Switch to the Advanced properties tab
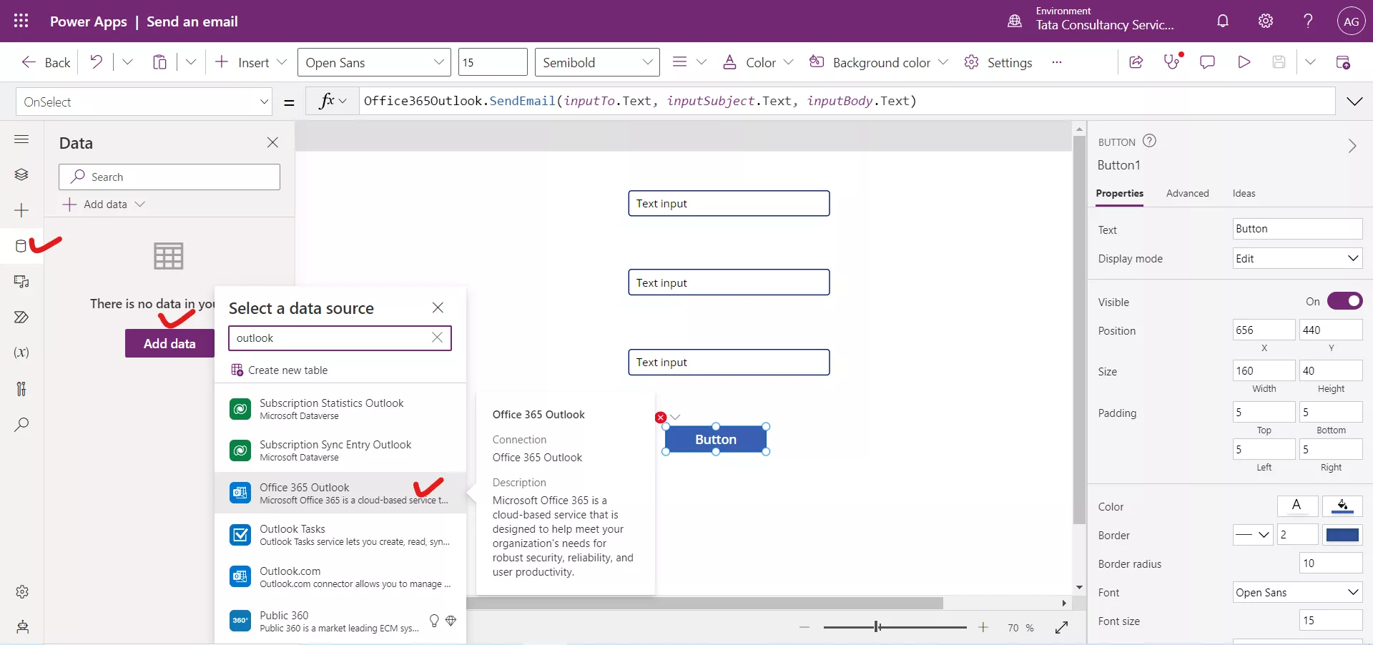Viewport: 1373px width, 645px height. (1187, 193)
